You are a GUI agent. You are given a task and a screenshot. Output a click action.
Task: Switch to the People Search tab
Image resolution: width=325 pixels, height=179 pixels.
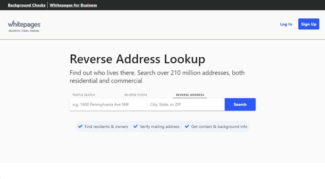coord(84,95)
